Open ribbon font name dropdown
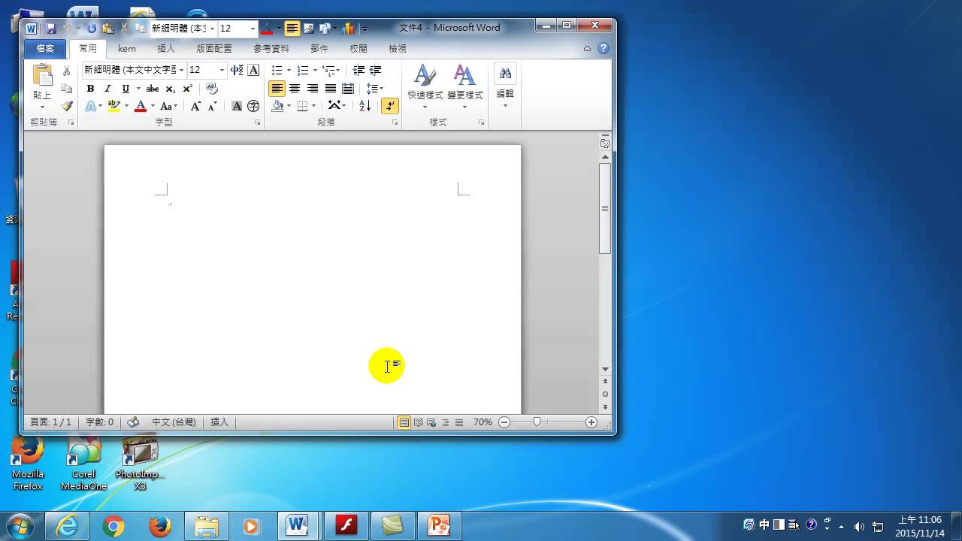This screenshot has height=541, width=962. (x=181, y=70)
